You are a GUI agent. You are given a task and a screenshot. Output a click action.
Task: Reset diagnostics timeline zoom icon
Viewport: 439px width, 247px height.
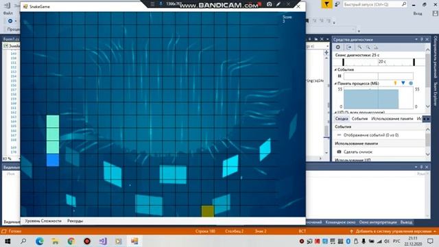pos(376,47)
